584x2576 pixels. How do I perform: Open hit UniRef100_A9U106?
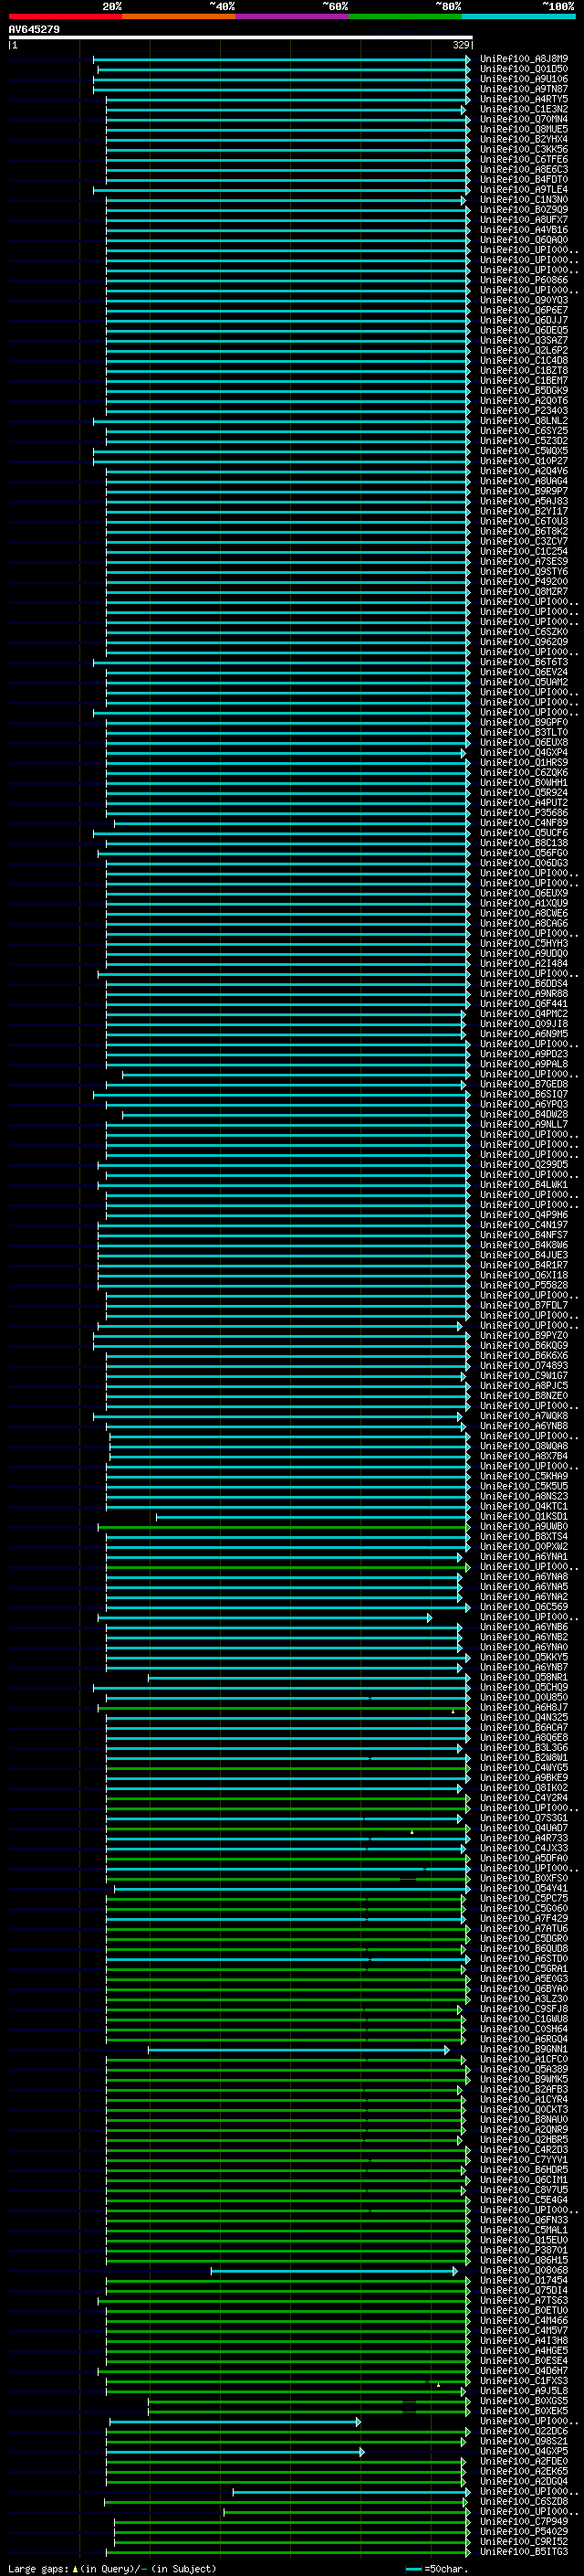524,79
